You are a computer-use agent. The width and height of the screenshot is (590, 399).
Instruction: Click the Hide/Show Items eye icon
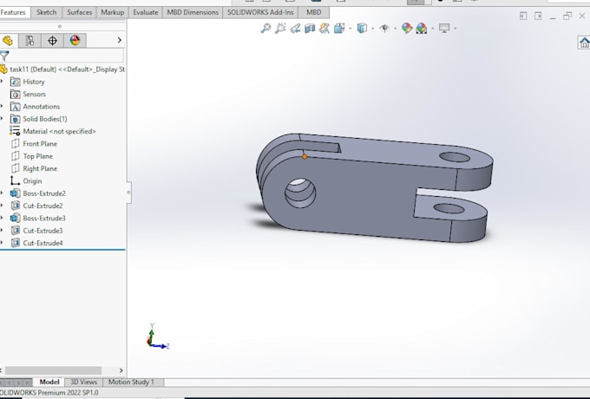[x=384, y=29]
